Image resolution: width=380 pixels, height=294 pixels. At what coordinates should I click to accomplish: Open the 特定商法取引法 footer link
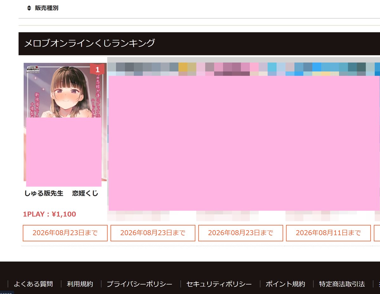pos(342,284)
